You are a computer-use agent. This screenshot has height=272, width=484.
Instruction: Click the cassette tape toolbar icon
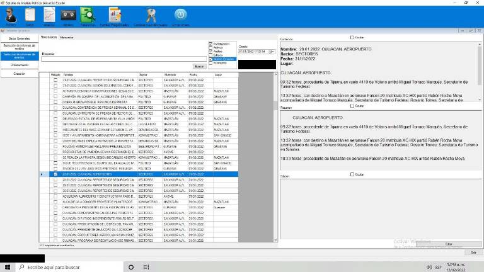pos(69,14)
